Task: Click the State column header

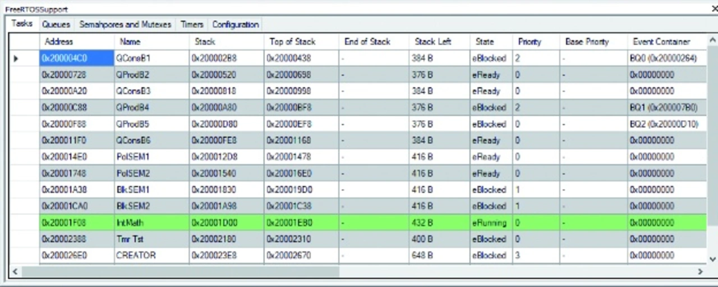Action: (485, 41)
